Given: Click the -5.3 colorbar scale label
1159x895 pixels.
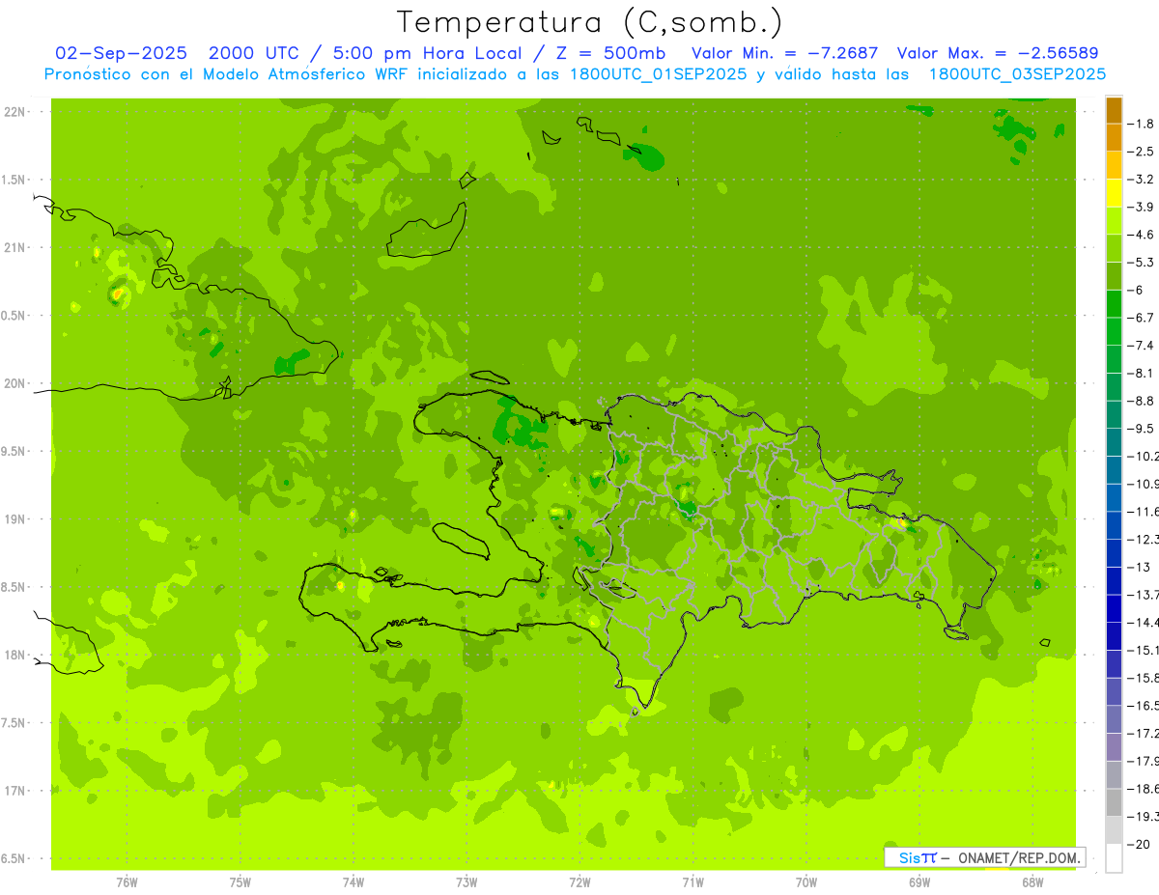Looking at the screenshot, I should tap(1143, 262).
